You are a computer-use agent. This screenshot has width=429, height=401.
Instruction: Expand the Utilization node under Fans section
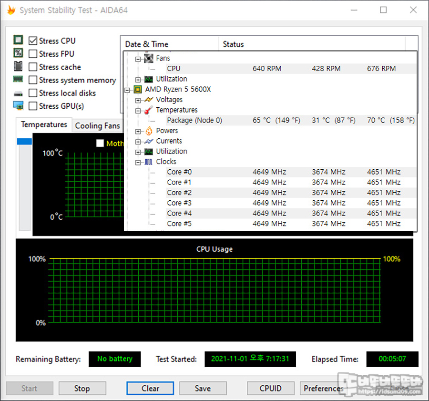pyautogui.click(x=138, y=80)
